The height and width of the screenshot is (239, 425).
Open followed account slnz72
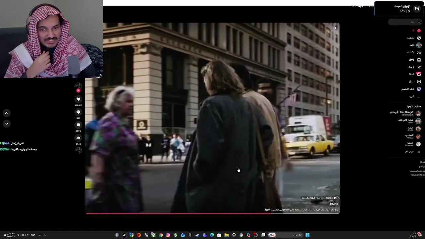click(x=413, y=136)
